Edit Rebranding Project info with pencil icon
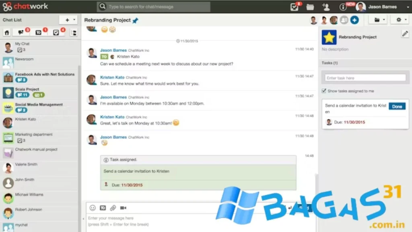 point(405,34)
